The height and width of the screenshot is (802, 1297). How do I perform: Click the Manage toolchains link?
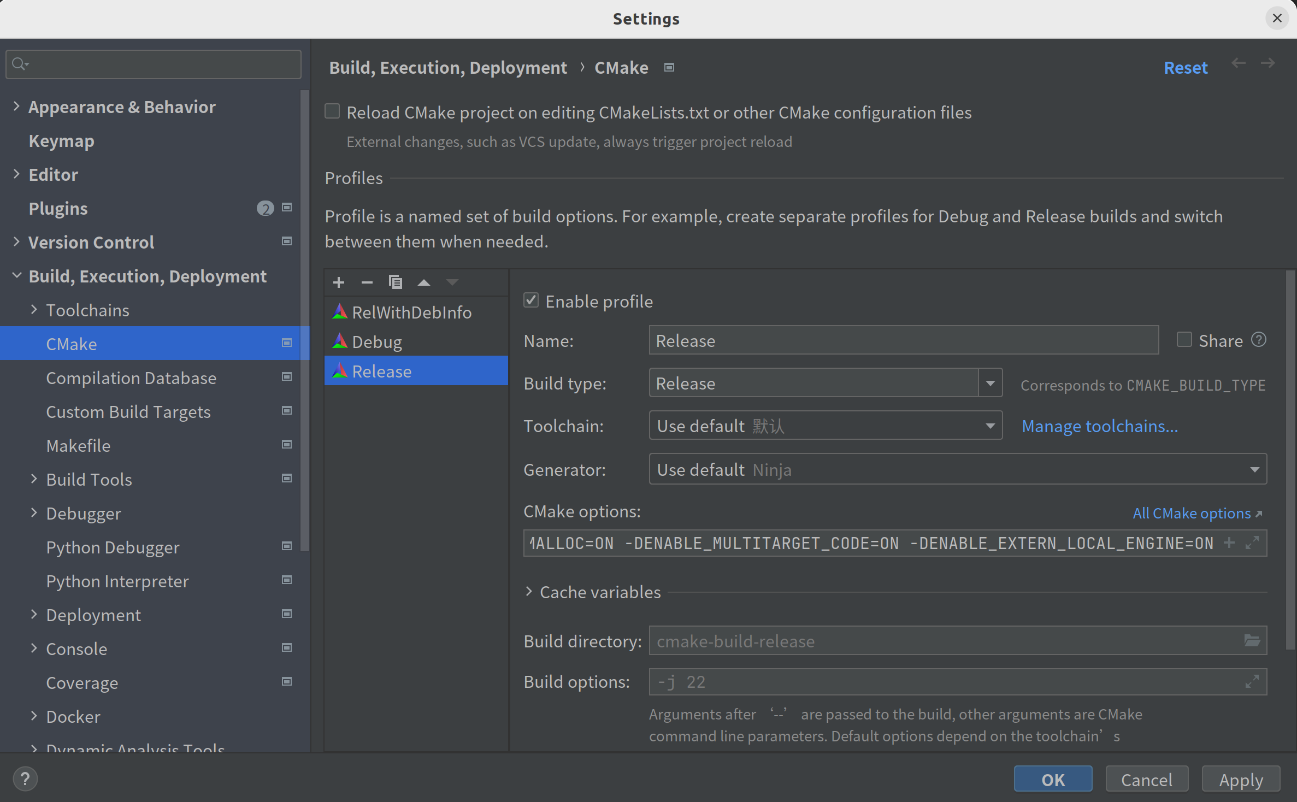point(1100,426)
